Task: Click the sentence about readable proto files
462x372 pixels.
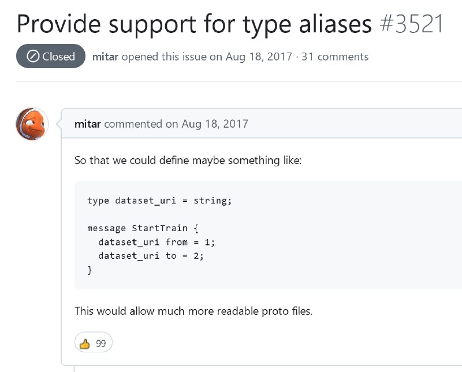Action: (193, 311)
